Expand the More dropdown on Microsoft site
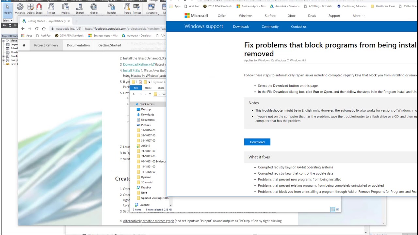 [358, 16]
